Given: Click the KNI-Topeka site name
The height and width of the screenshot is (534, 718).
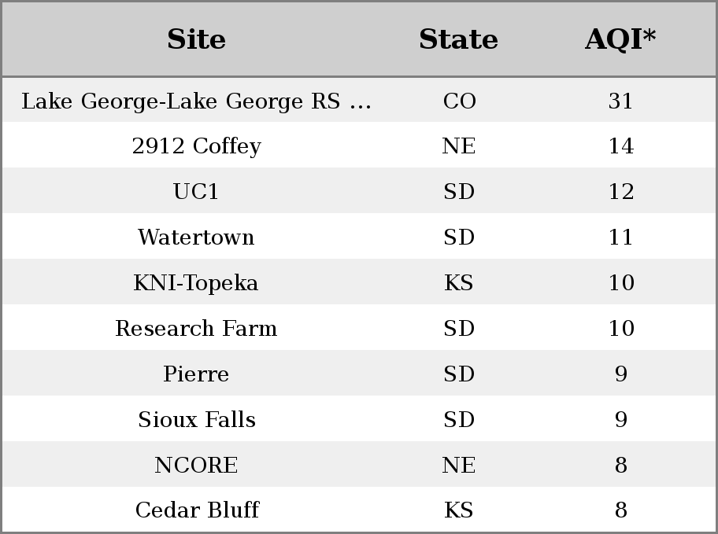Looking at the screenshot, I should click(196, 283).
